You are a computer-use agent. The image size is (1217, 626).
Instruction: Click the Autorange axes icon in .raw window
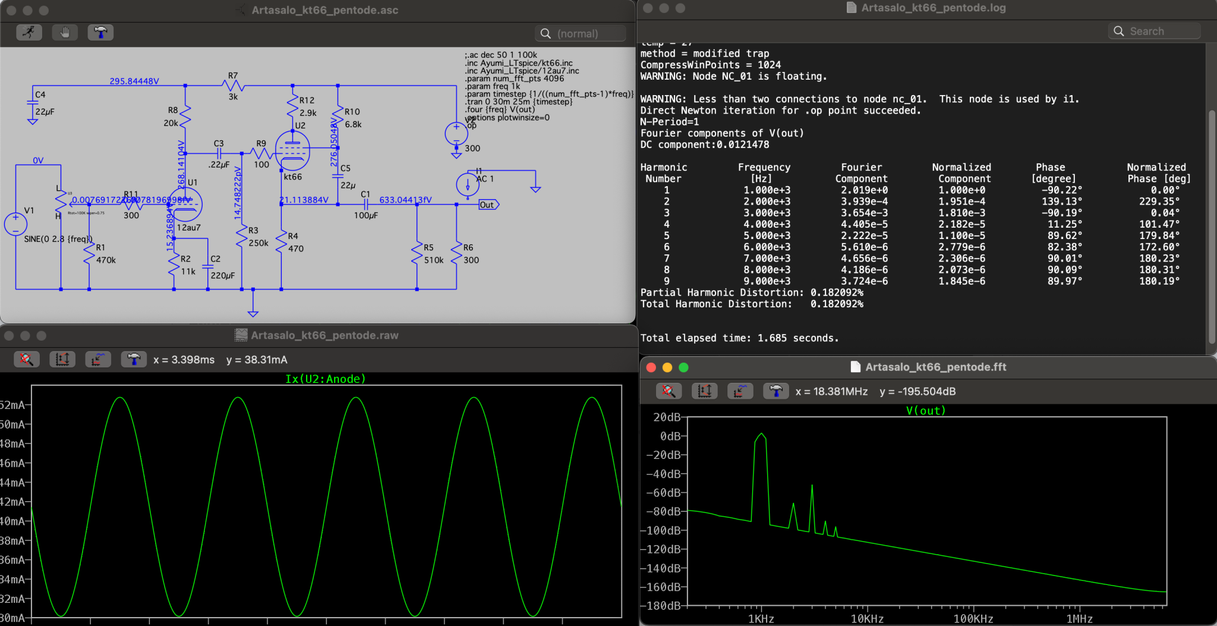62,359
